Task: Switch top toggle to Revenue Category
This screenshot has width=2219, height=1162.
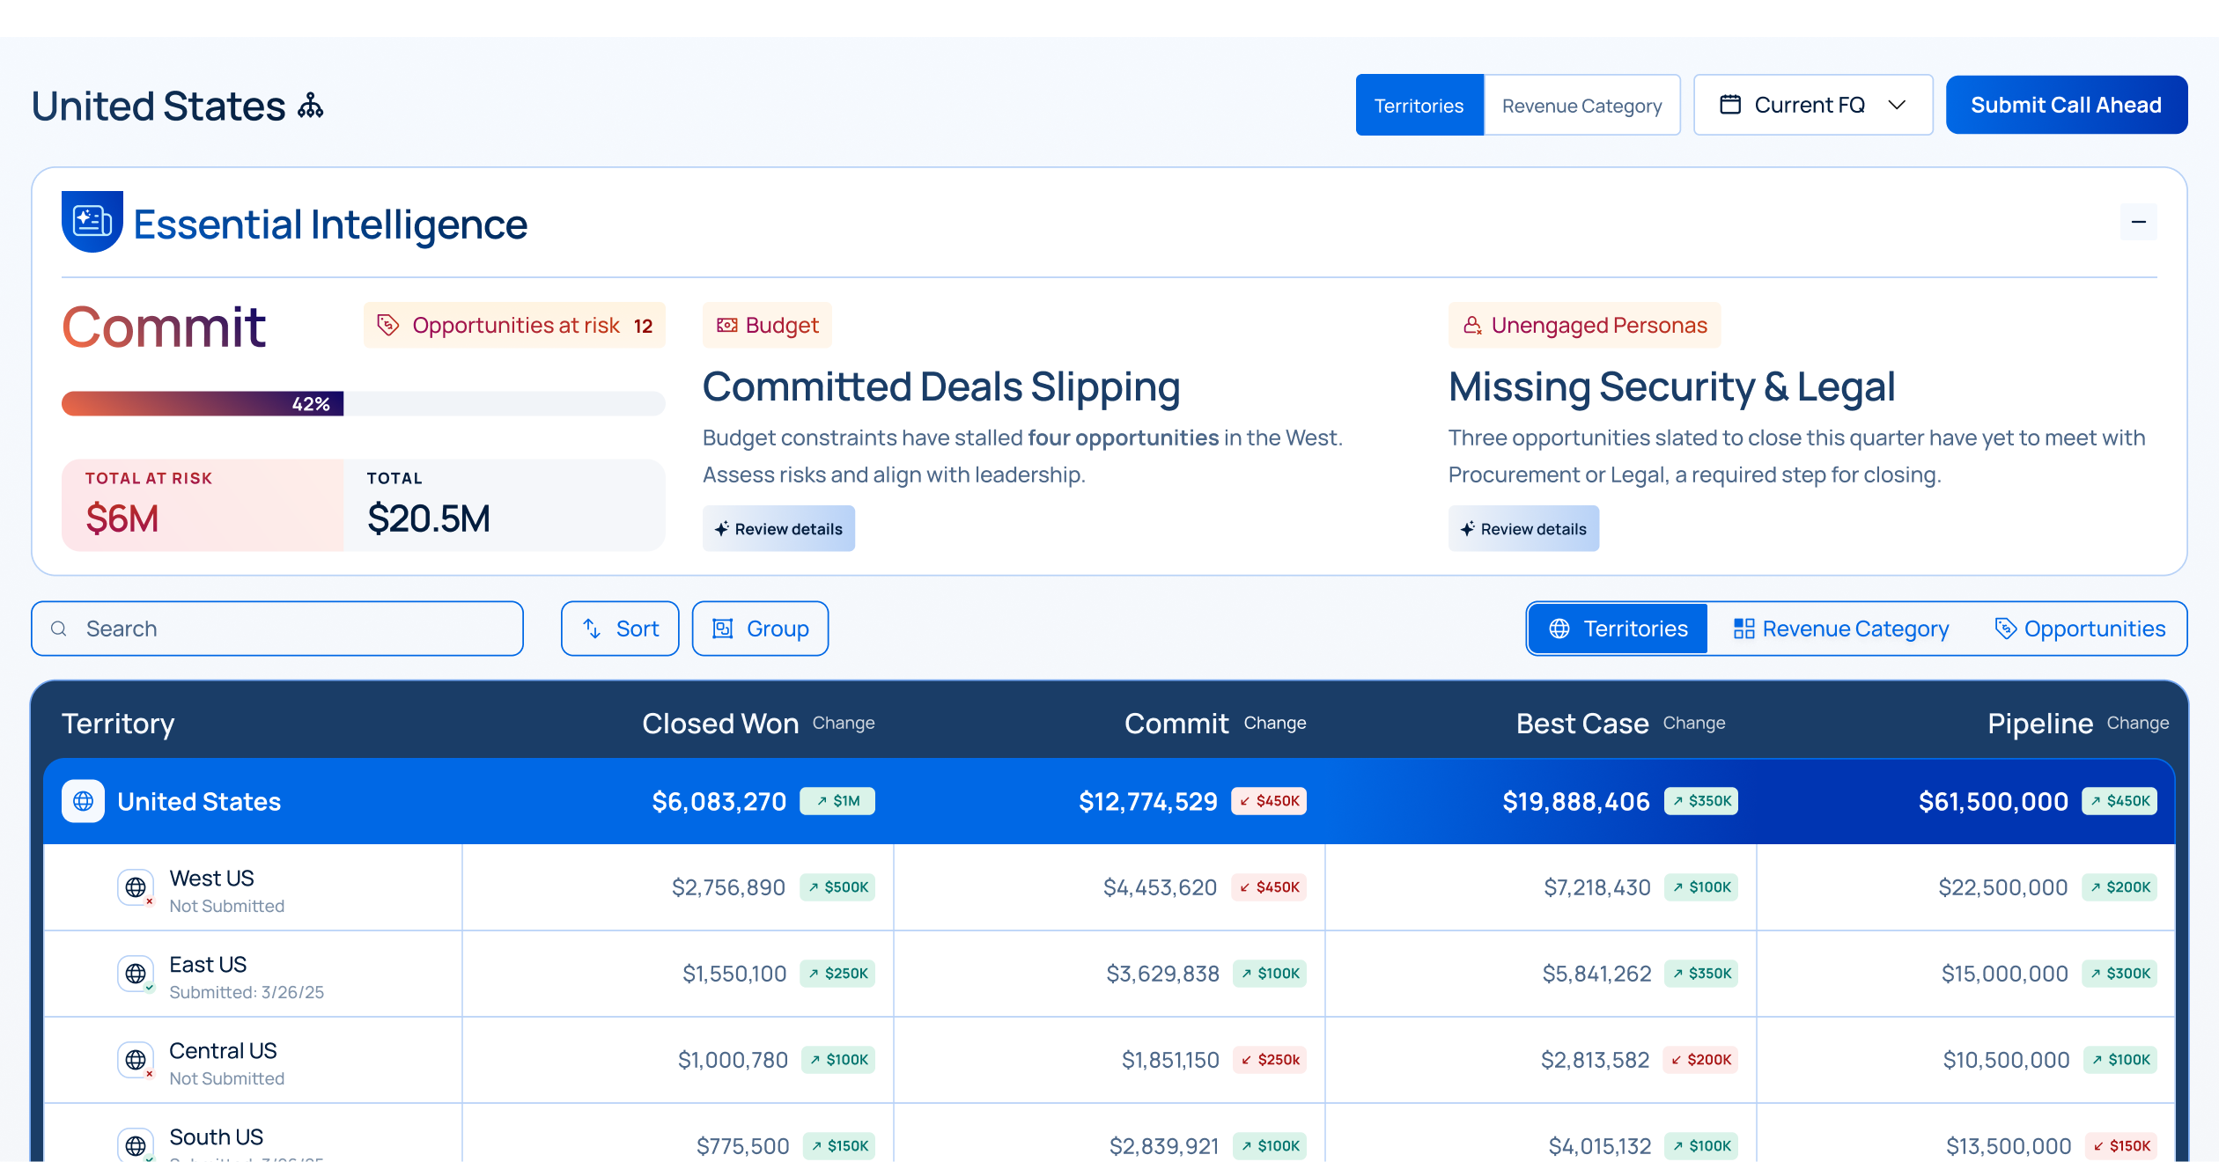Action: [1581, 106]
